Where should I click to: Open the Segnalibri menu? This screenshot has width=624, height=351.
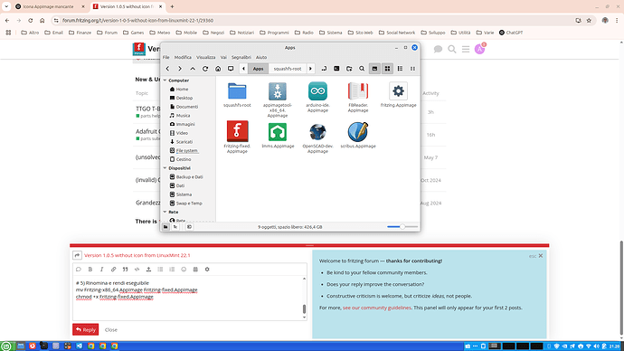click(241, 57)
